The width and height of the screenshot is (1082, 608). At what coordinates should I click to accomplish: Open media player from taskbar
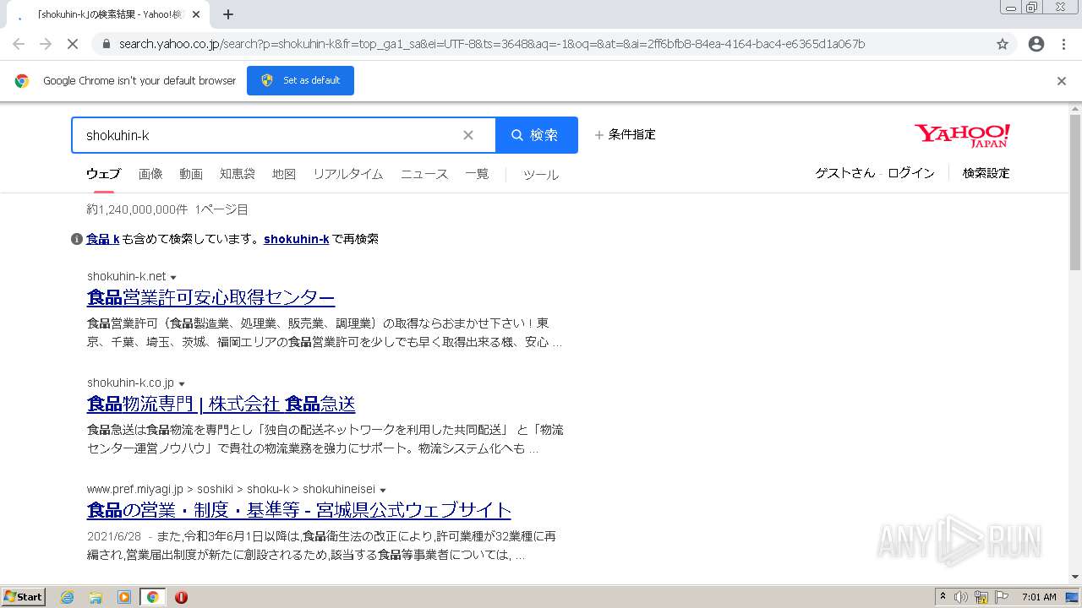tap(124, 597)
